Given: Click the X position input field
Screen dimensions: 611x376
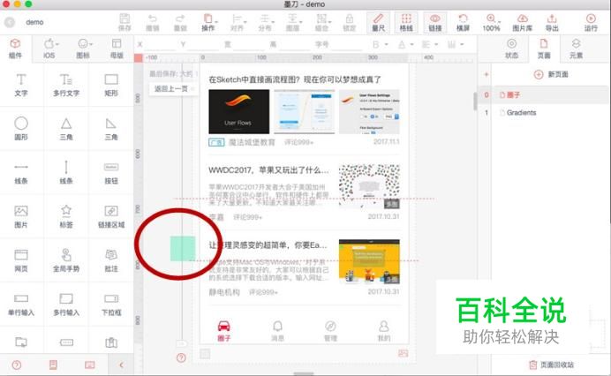Looking at the screenshot, I should 160,44.
